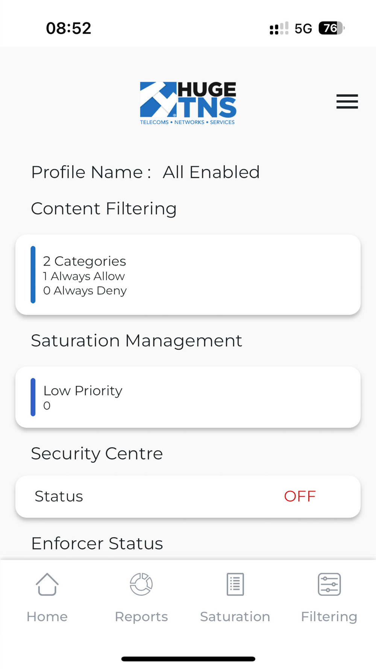This screenshot has height=669, width=376.
Task: Switch to the Home tab label
Action: [47, 617]
